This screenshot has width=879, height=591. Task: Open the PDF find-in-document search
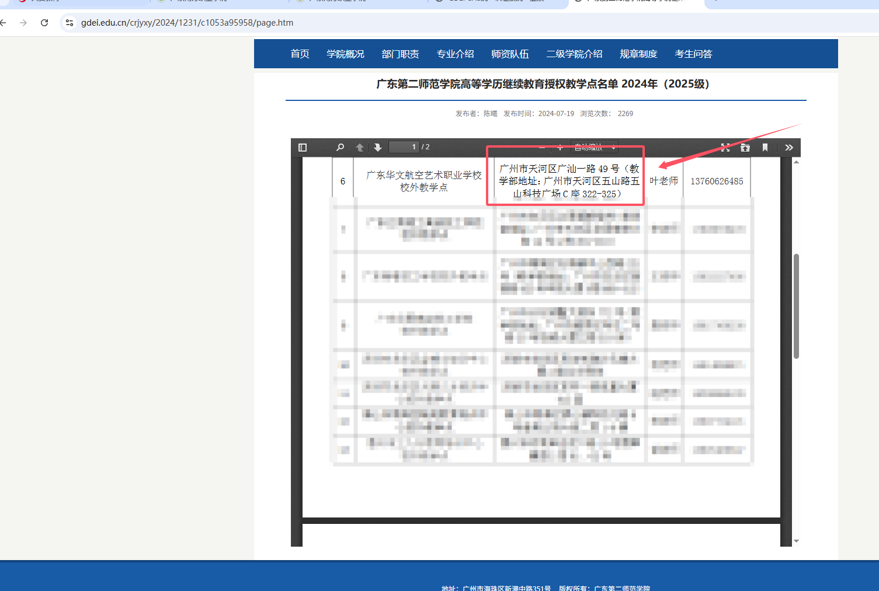click(340, 148)
